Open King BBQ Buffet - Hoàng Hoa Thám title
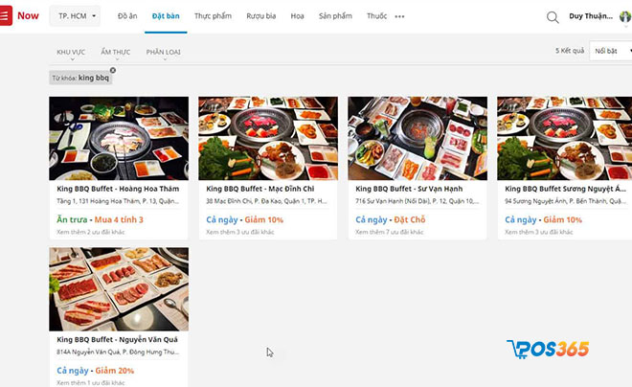Screen dimensions: 632x387 pyautogui.click(x=118, y=189)
